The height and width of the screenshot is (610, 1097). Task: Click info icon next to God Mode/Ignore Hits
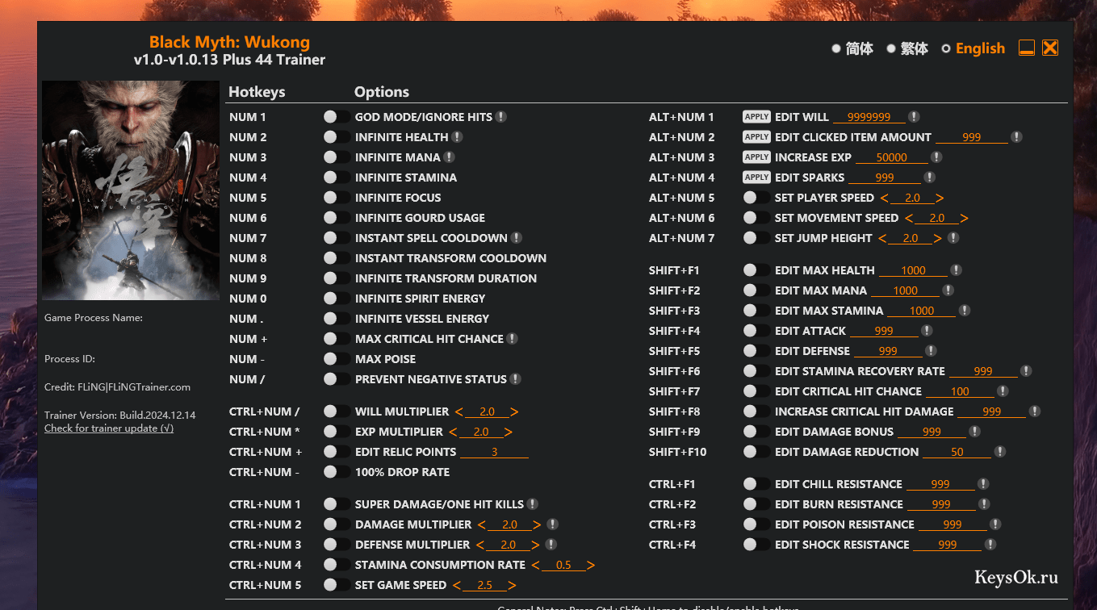(x=500, y=117)
